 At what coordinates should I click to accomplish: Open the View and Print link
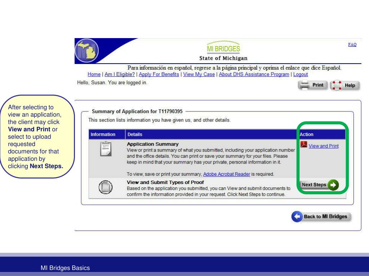(324, 146)
